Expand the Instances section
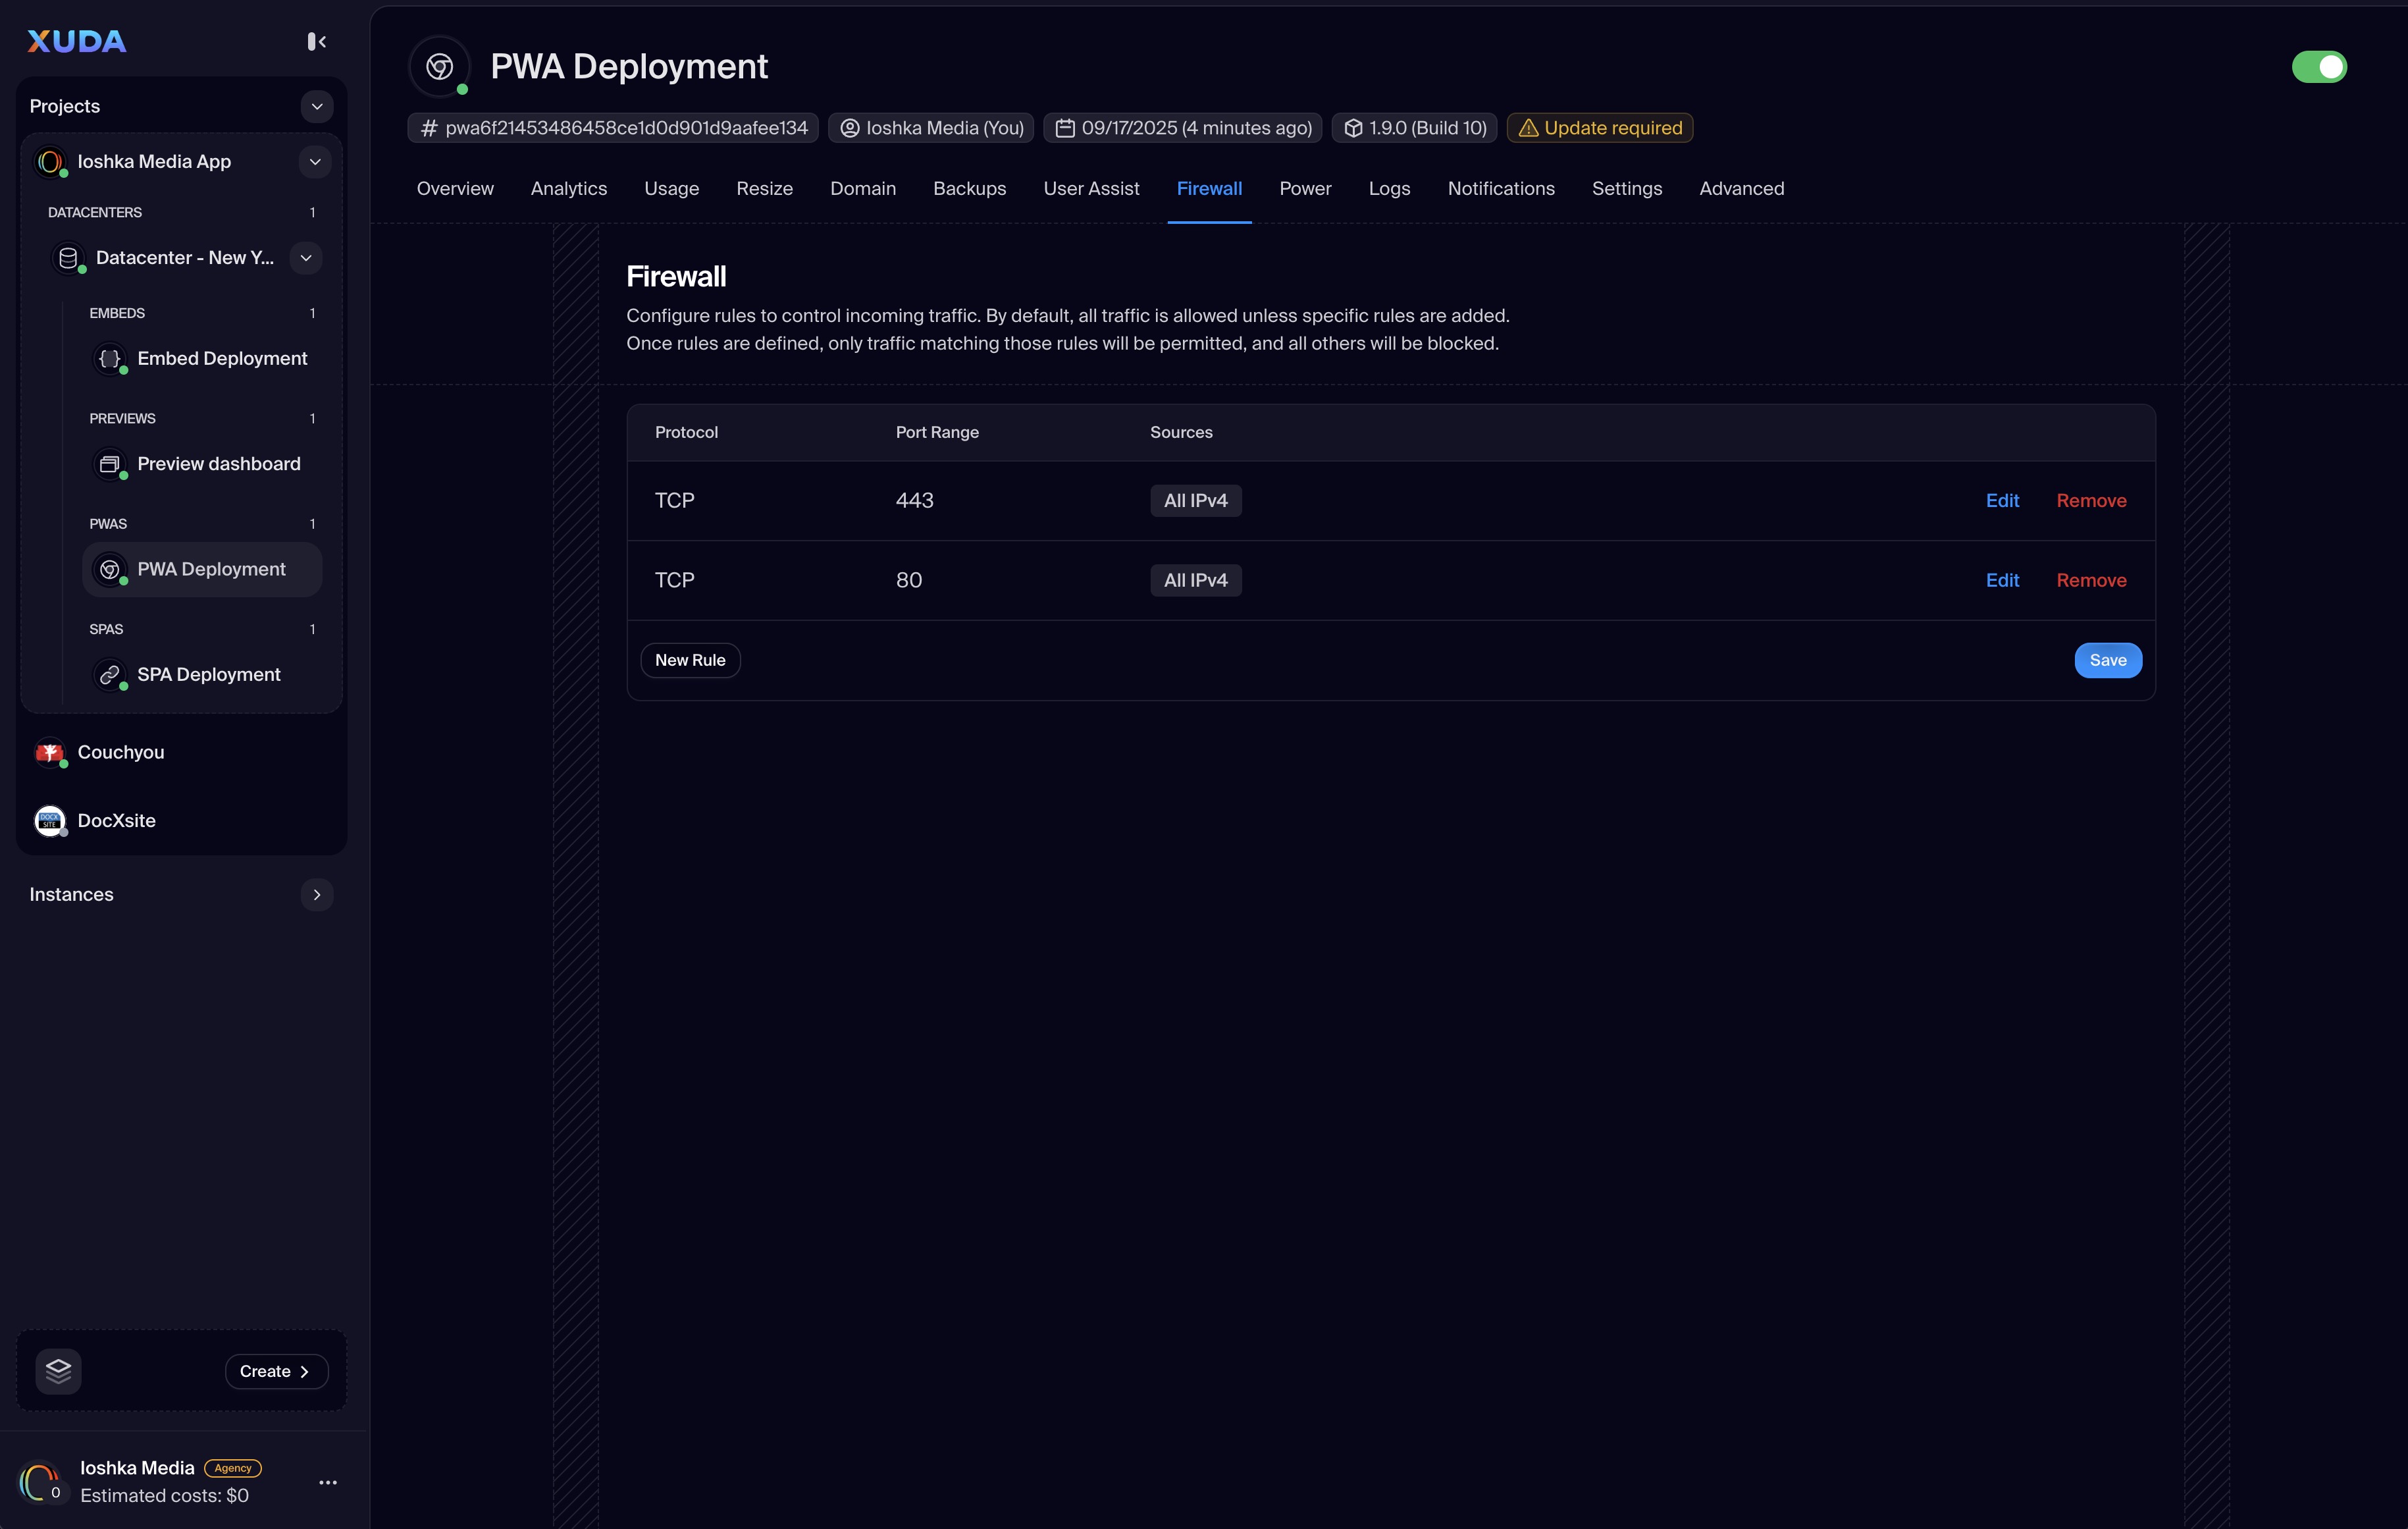This screenshot has height=1529, width=2408. (317, 894)
